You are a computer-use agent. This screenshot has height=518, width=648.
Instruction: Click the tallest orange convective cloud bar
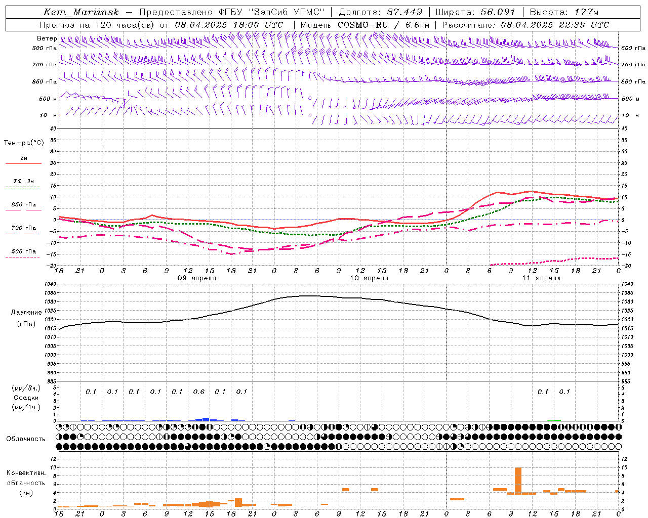point(518,481)
